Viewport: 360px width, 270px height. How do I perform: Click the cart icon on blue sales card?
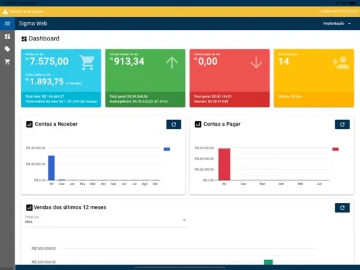pyautogui.click(x=87, y=63)
